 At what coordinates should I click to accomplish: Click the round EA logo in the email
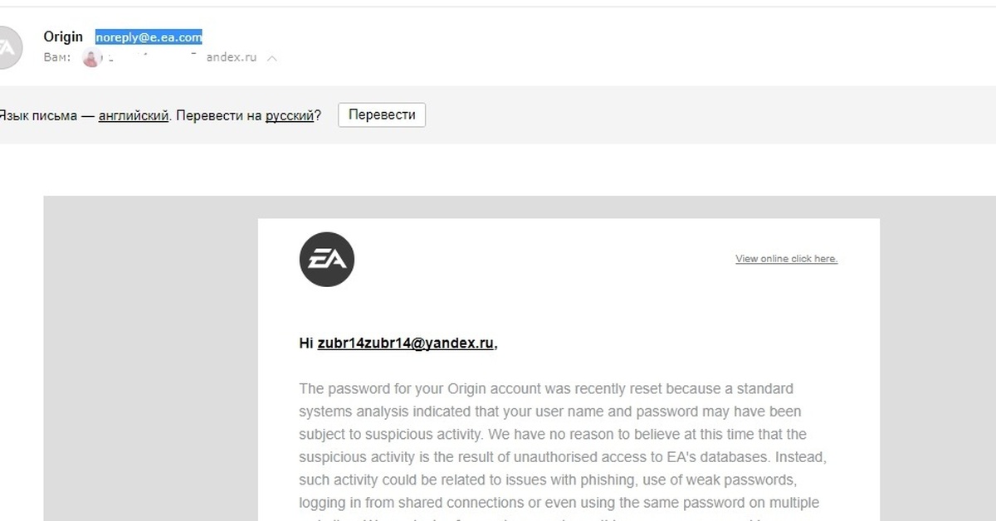click(327, 260)
